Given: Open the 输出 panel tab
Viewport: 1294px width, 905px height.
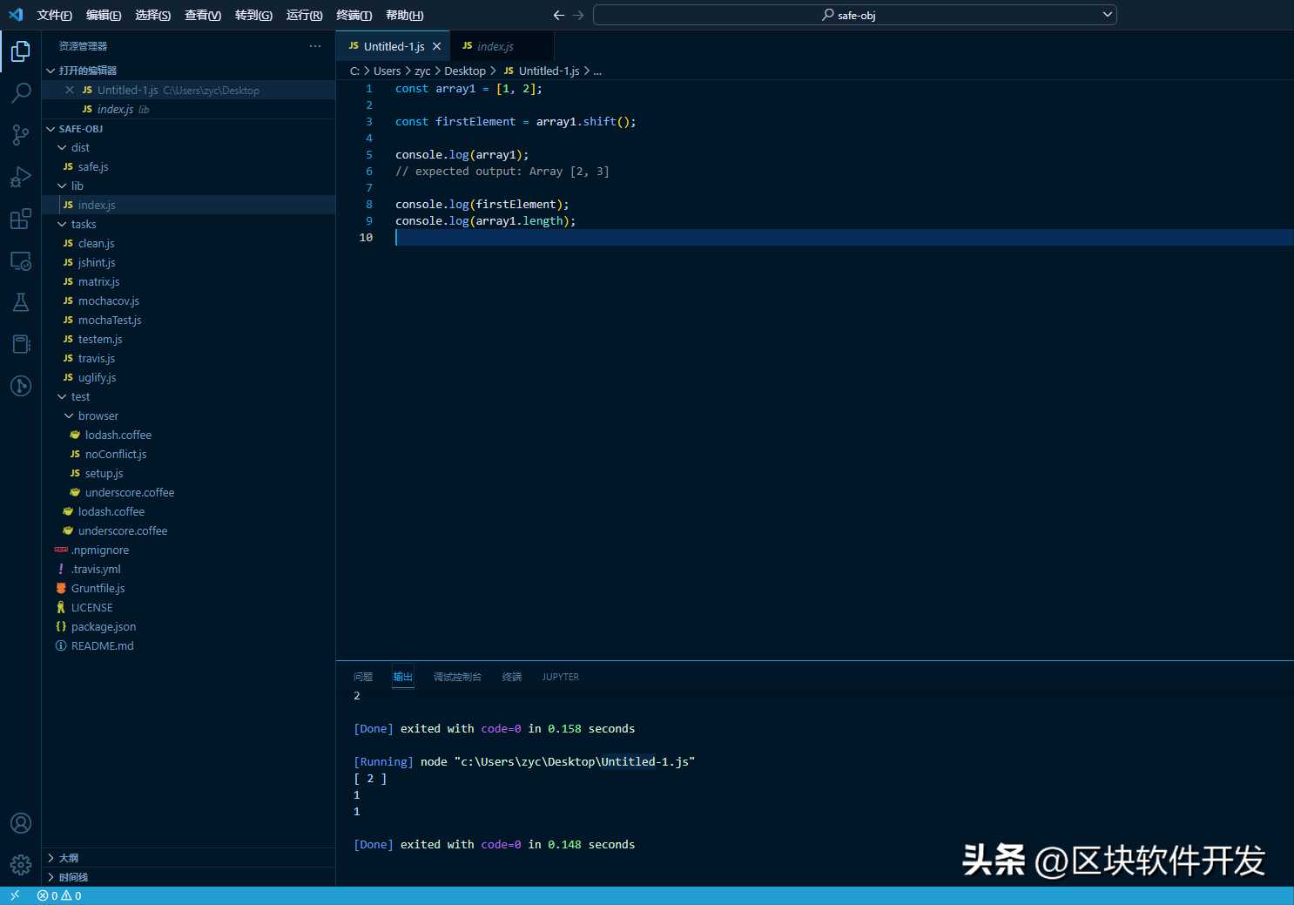Looking at the screenshot, I should (402, 677).
